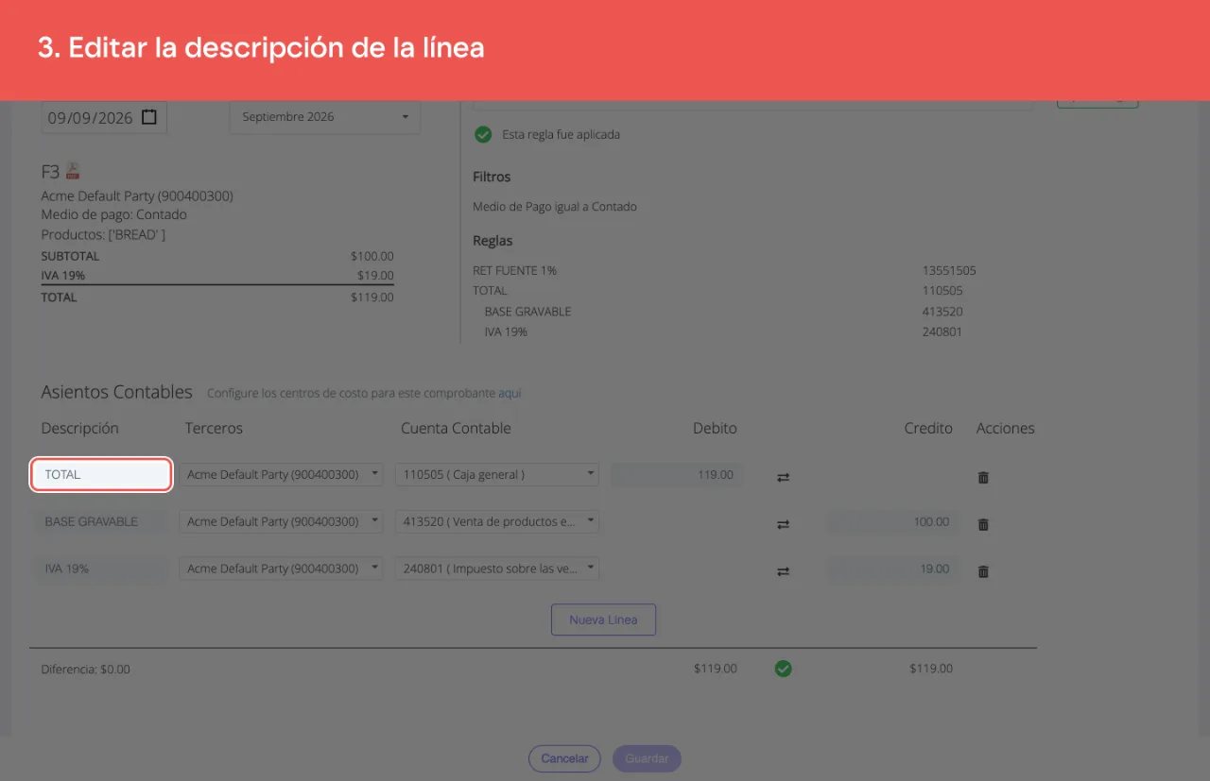Edit the TOTAL description field
This screenshot has width=1210, height=781.
point(101,474)
